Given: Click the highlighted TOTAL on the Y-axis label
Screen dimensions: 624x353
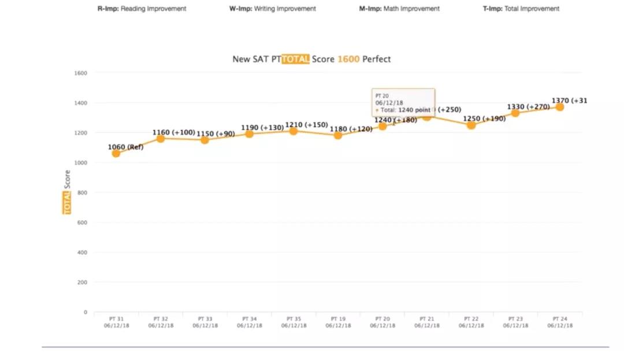Looking at the screenshot, I should [x=66, y=202].
